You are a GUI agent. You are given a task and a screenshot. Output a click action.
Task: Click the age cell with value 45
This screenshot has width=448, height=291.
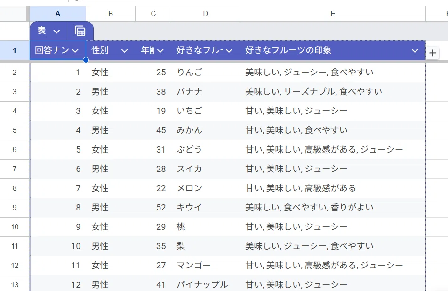click(x=153, y=130)
